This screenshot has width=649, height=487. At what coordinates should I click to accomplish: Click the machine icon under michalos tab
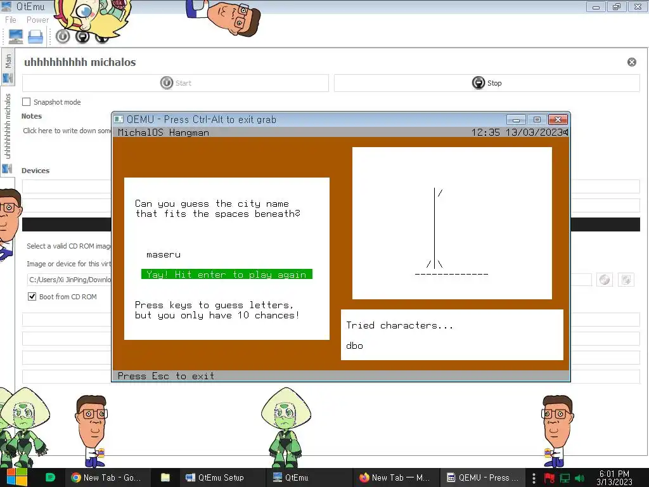point(7,169)
